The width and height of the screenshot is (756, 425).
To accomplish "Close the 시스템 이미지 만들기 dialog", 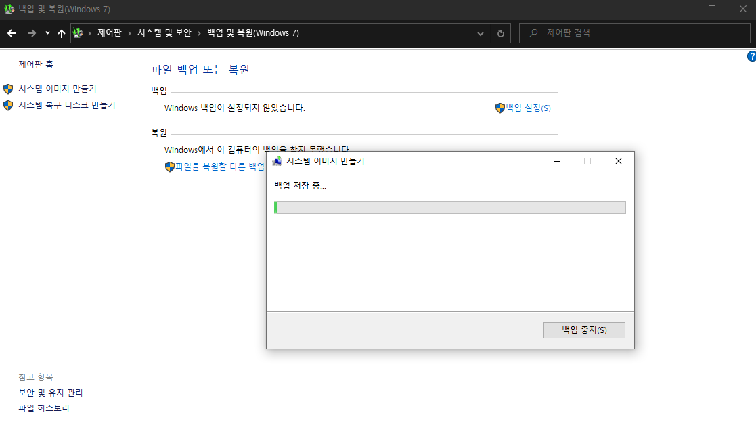I will pos(619,162).
